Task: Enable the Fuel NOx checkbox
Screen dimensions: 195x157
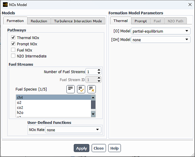Action: pos(13,50)
